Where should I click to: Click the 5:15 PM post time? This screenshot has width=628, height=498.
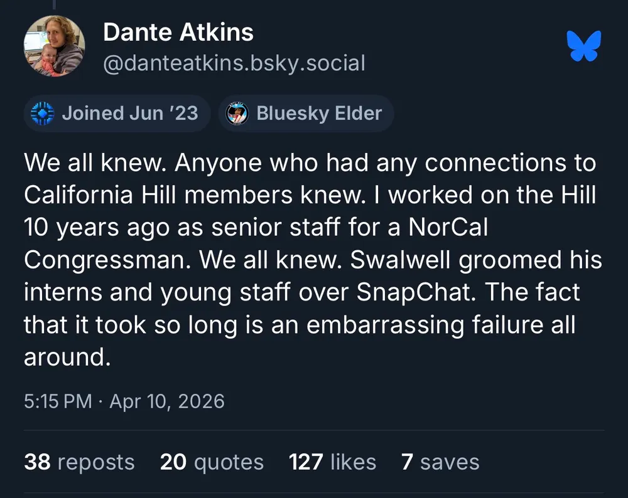click(x=58, y=401)
